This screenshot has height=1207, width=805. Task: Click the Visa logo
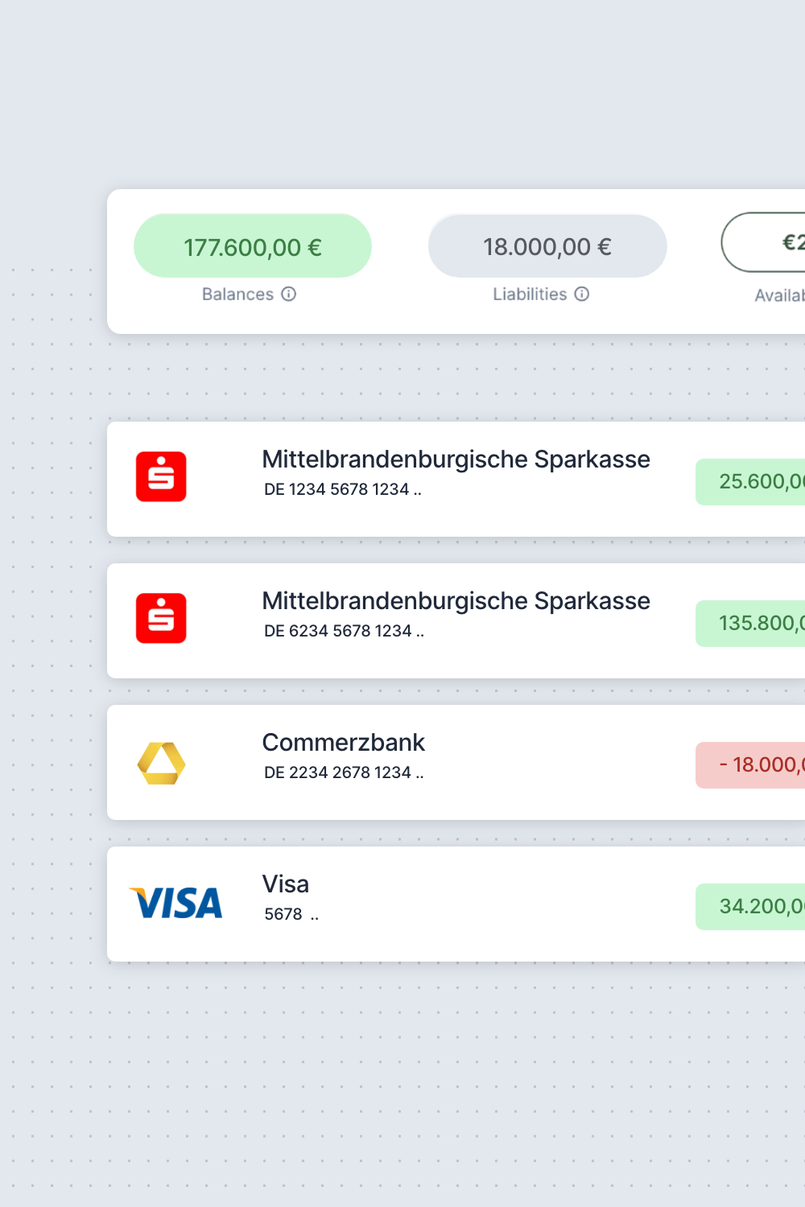pyautogui.click(x=176, y=903)
